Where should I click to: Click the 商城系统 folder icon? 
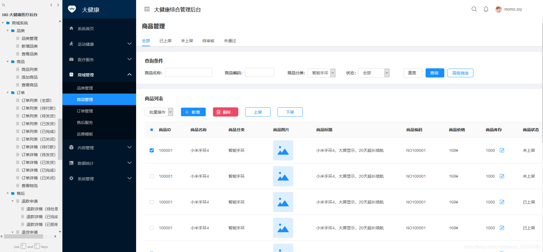(x=8, y=23)
